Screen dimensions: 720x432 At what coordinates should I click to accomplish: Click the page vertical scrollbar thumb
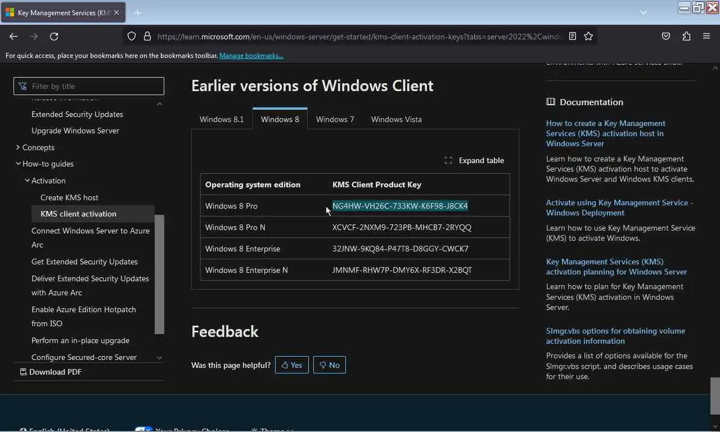tap(715, 395)
